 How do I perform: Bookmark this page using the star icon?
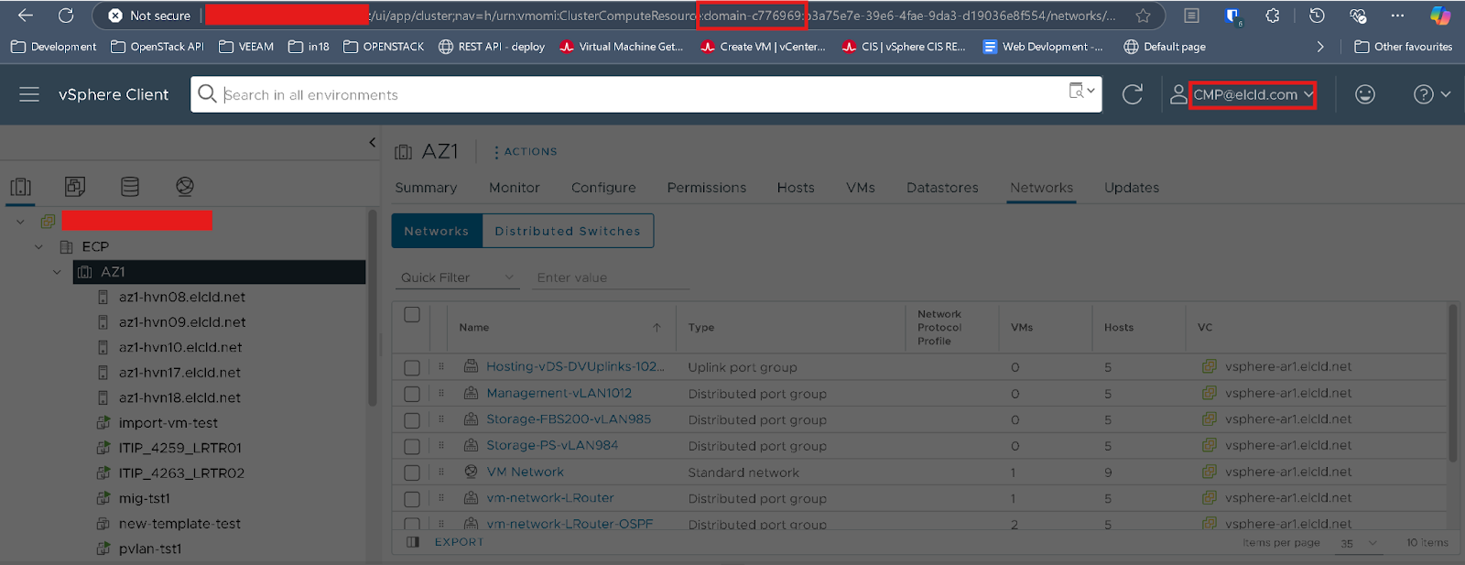(x=1143, y=16)
